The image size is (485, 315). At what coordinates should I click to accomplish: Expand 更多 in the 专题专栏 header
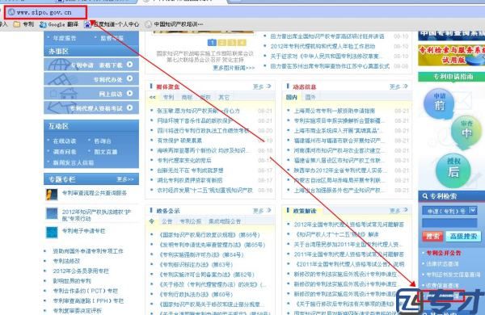click(x=125, y=179)
